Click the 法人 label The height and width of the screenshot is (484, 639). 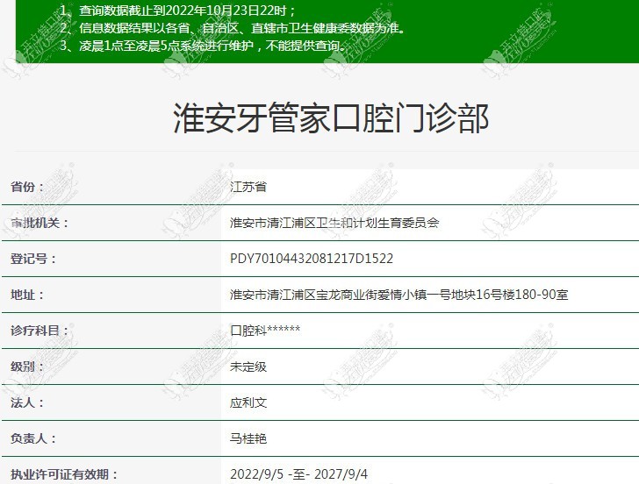(x=27, y=402)
